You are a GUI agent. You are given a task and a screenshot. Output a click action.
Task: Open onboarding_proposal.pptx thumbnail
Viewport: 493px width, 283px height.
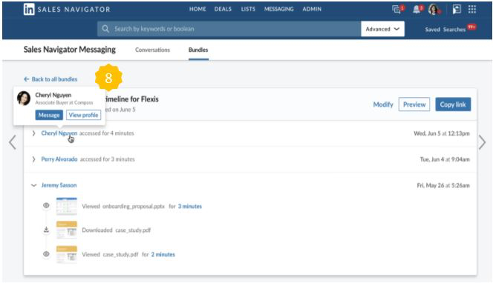click(x=67, y=206)
